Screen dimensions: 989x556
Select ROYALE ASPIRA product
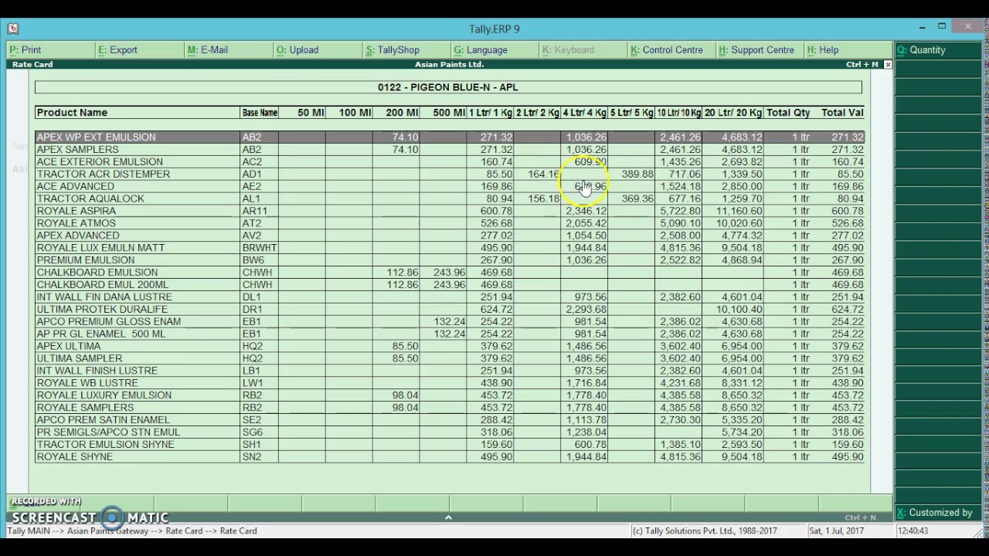[76, 211]
